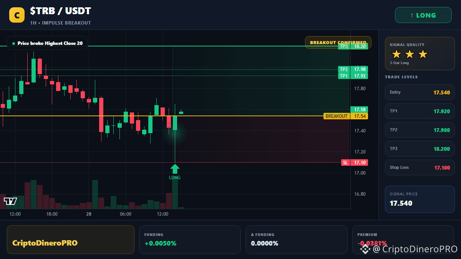Select the TP2 17.980 row
The image size is (461, 259).
[x=420, y=130]
